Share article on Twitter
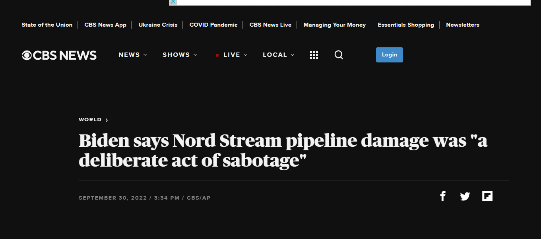This screenshot has width=541, height=239. (465, 196)
